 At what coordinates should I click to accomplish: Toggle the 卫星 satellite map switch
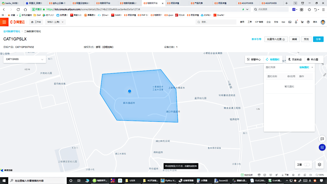click(307, 164)
